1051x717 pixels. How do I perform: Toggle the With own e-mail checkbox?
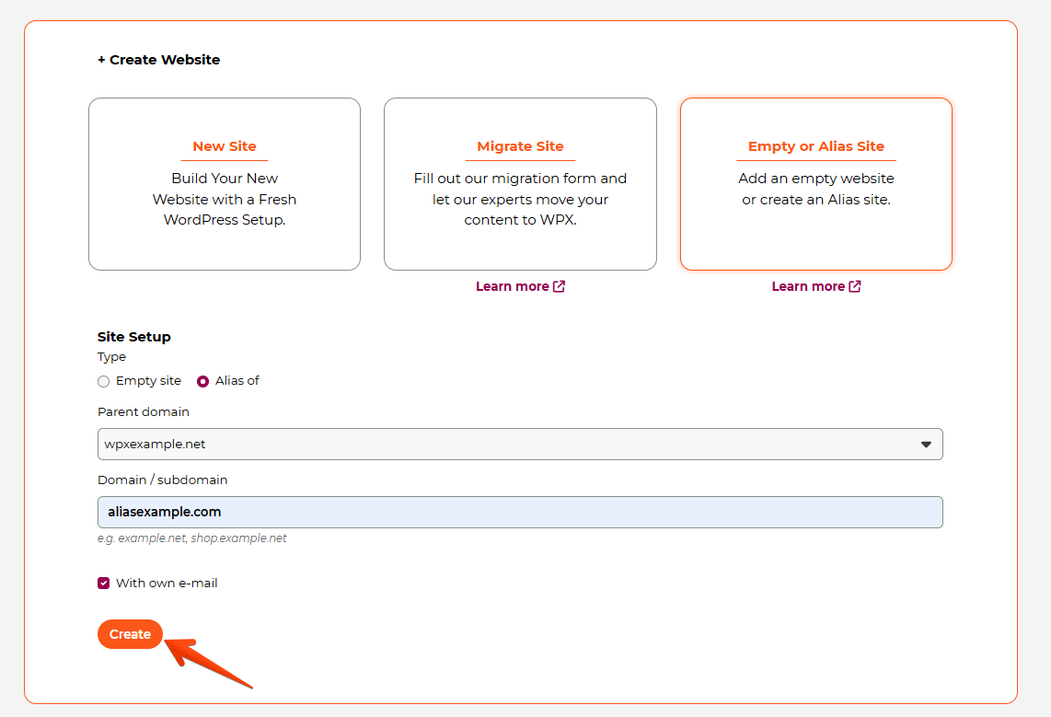[104, 583]
